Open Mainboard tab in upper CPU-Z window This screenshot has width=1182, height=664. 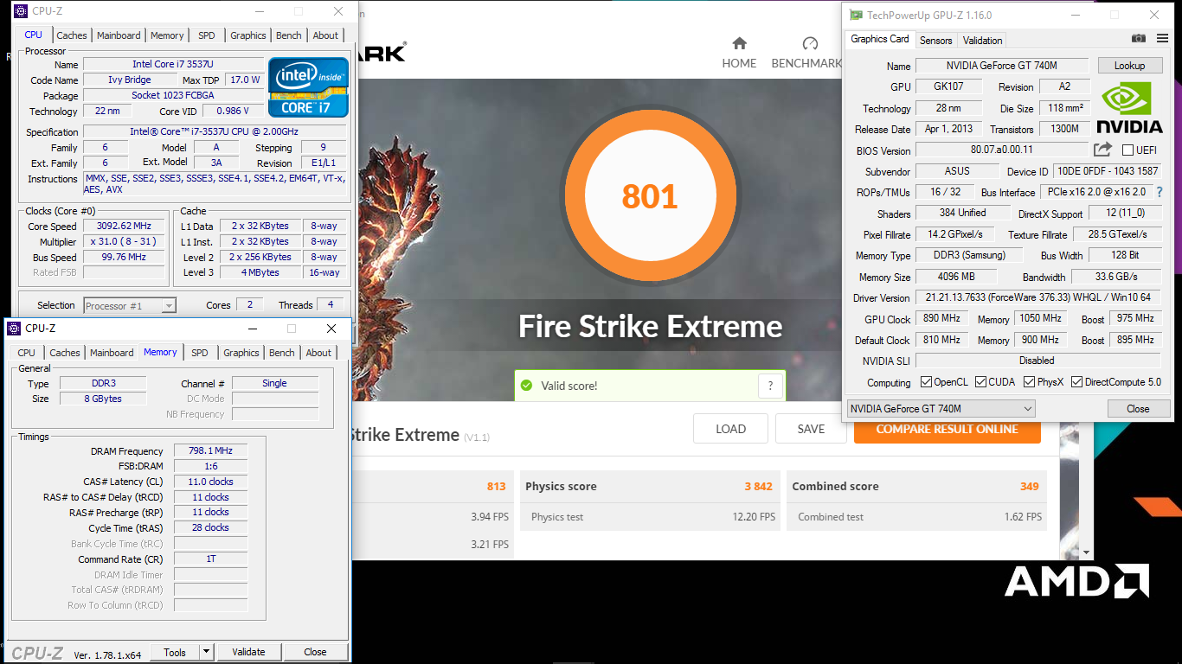(119, 35)
